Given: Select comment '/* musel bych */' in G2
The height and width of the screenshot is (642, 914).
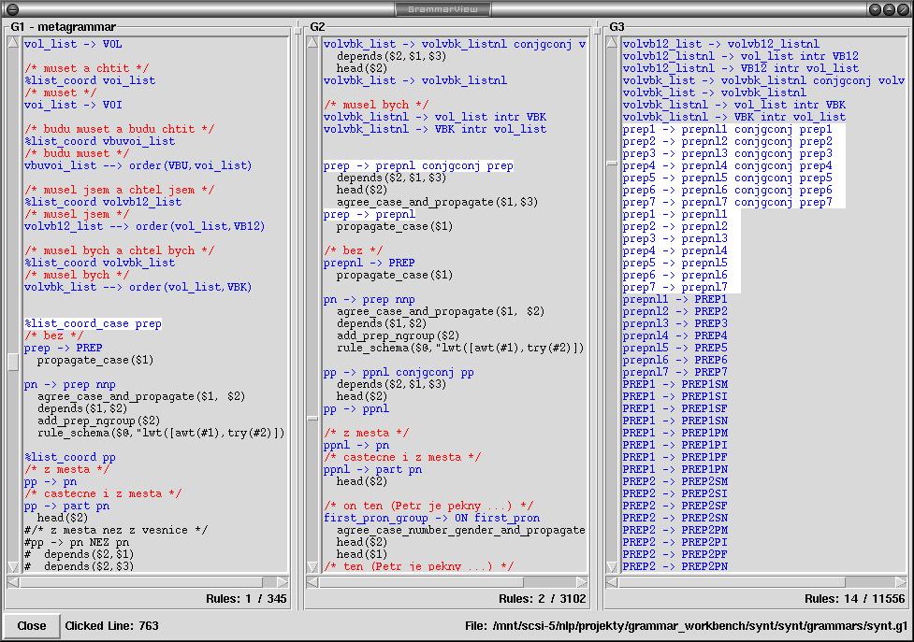Looking at the screenshot, I should tap(376, 105).
